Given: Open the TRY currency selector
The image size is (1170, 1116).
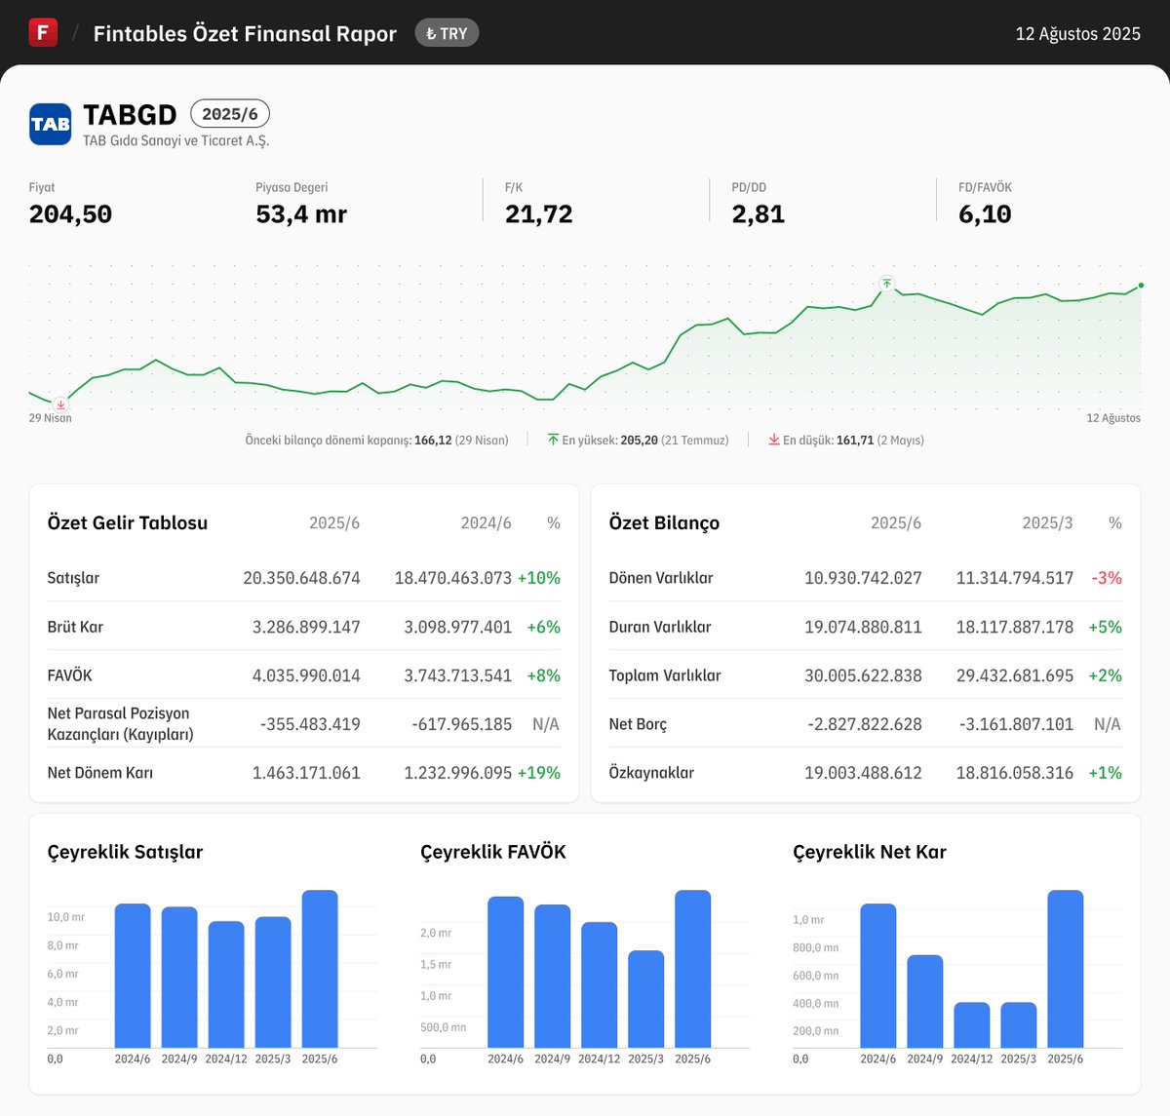Looking at the screenshot, I should coord(447,32).
